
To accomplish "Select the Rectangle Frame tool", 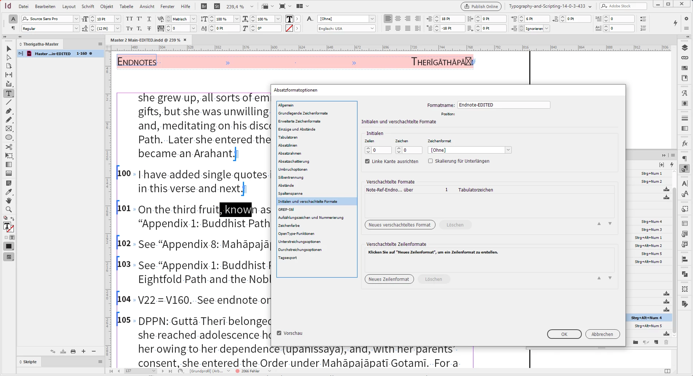I will click(9, 129).
